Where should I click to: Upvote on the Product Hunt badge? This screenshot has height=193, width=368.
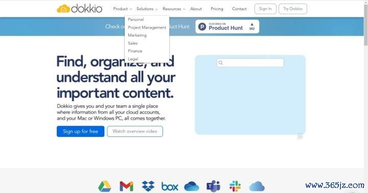252,26
